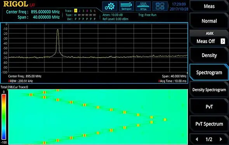Open the system settings gear icon
Viewport: 229px width, 145px height.
[110, 6]
